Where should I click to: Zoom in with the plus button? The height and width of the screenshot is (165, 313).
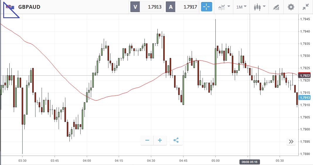tap(160, 140)
